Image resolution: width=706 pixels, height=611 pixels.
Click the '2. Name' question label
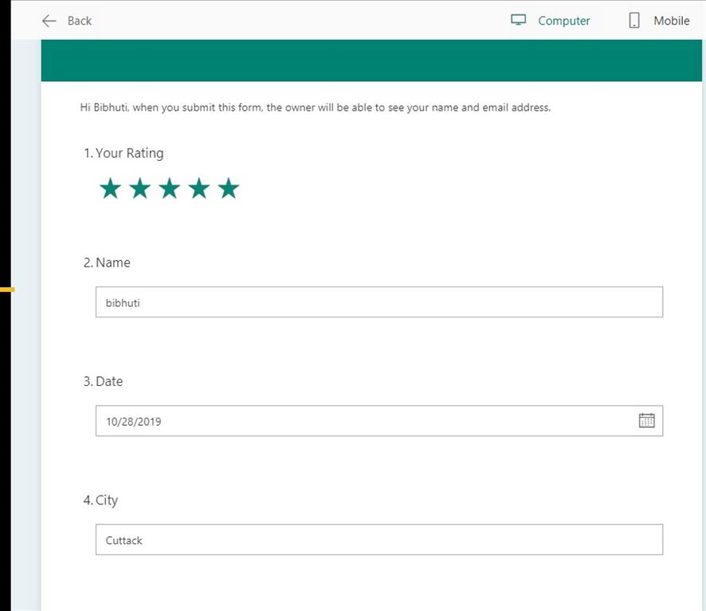[x=107, y=263]
